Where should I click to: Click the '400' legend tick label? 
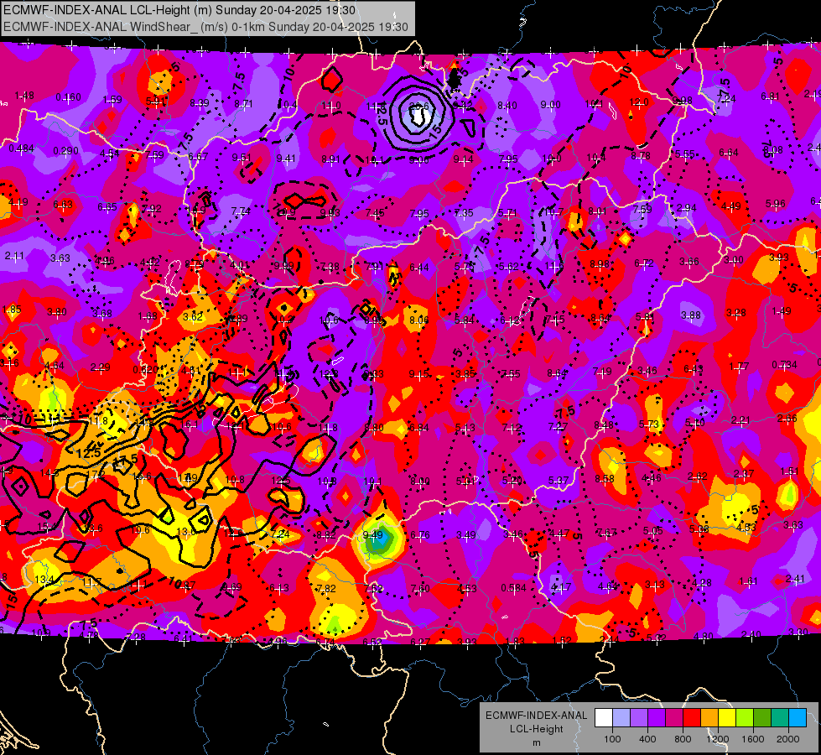click(647, 739)
